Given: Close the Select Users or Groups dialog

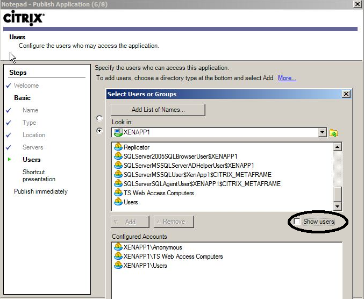Looking at the screenshot, I should (x=346, y=94).
